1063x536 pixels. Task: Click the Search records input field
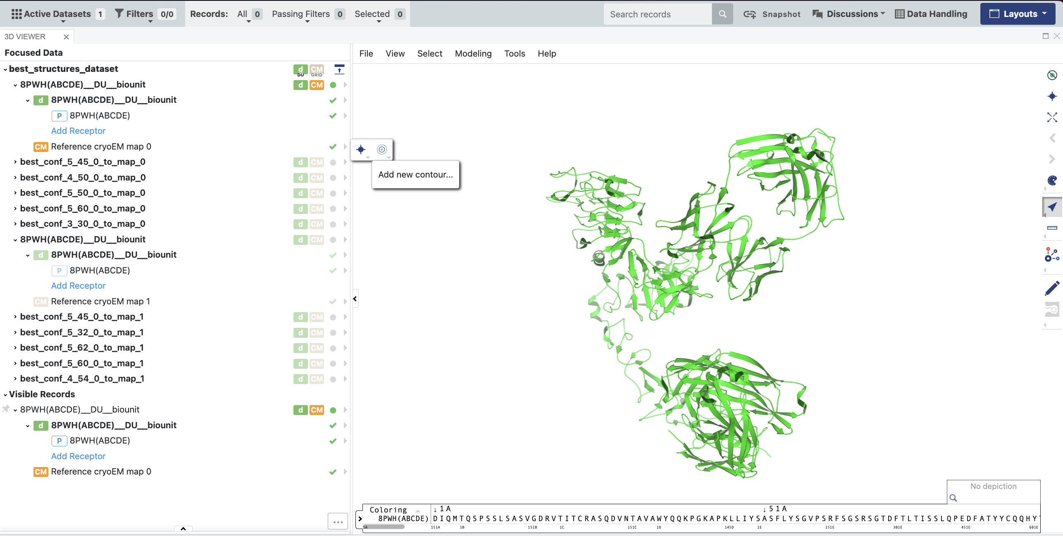coord(657,14)
